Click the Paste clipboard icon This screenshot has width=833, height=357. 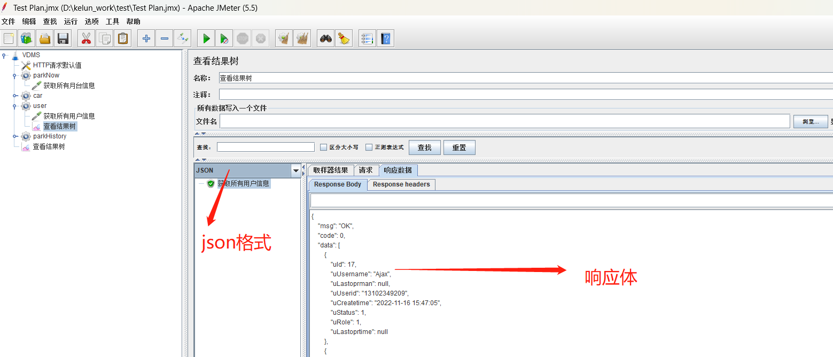123,38
